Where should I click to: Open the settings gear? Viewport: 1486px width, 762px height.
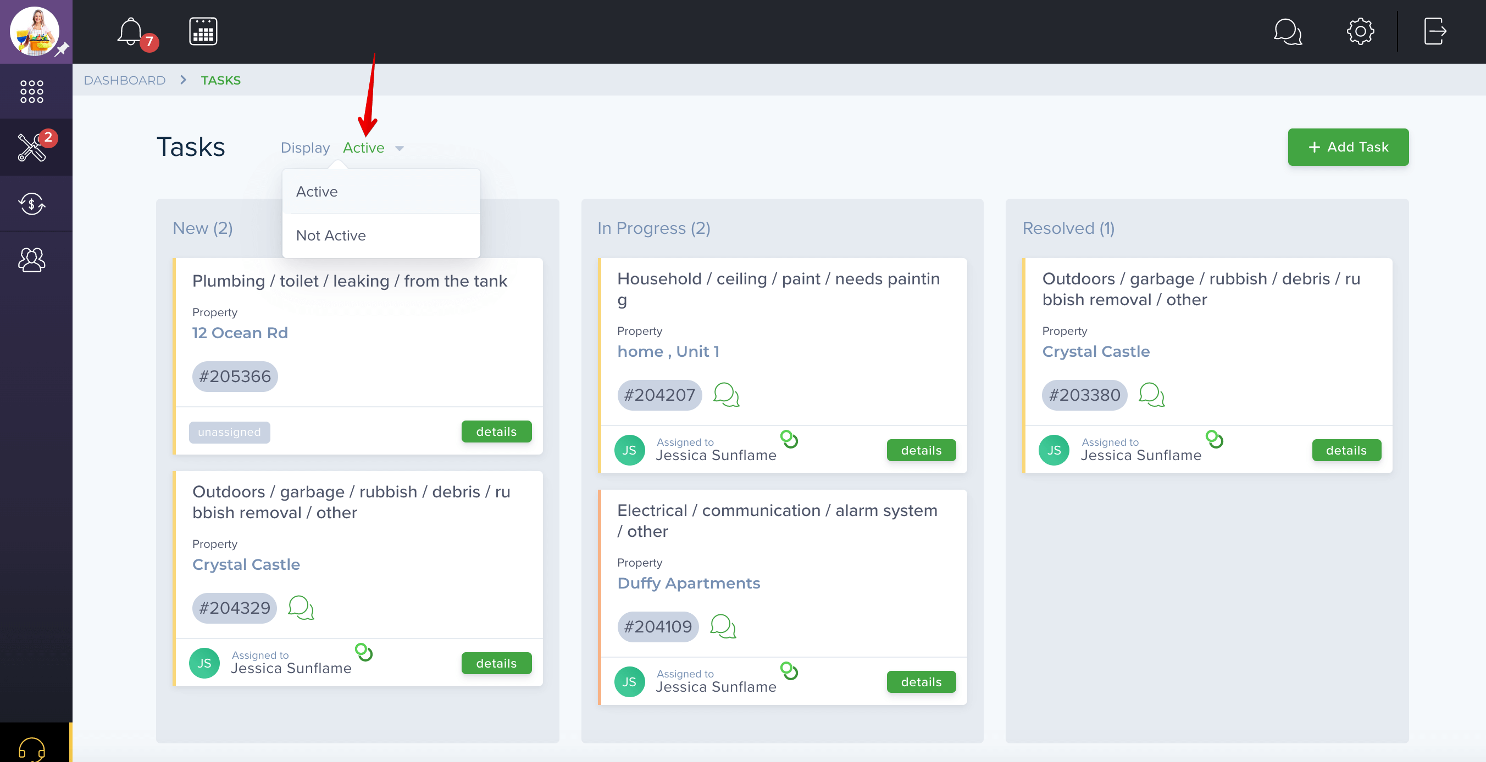pyautogui.click(x=1360, y=31)
